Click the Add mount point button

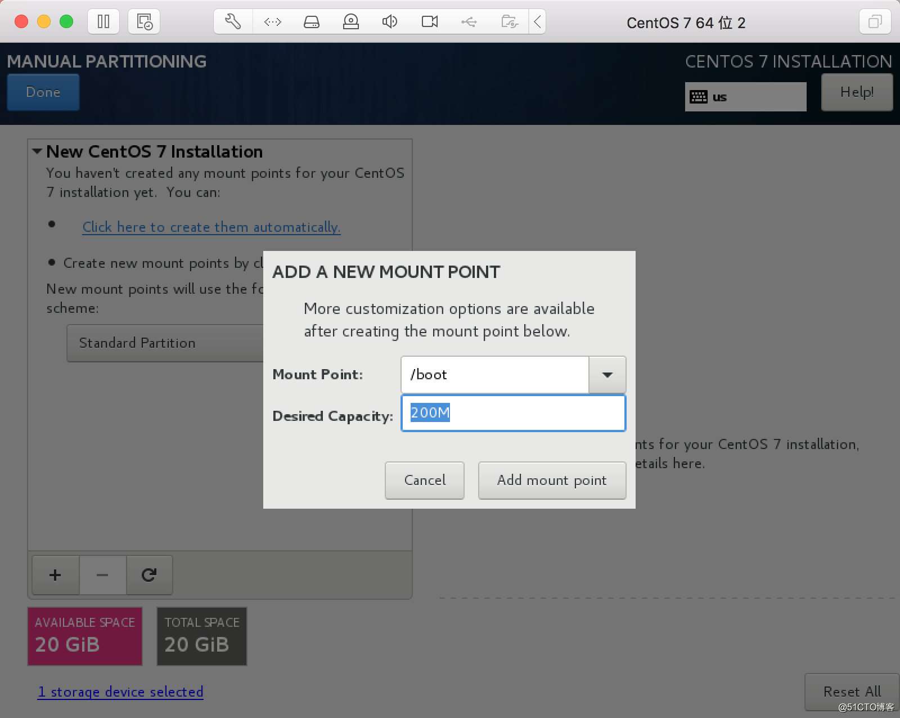coord(552,481)
